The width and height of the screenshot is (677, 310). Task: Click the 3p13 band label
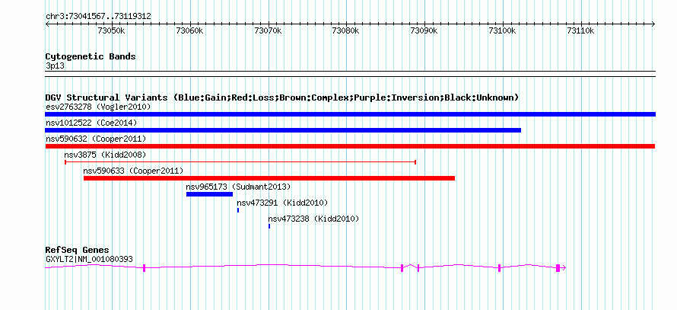(x=55, y=66)
